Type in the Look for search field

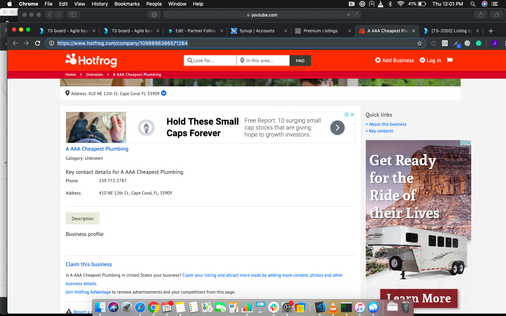coord(213,61)
